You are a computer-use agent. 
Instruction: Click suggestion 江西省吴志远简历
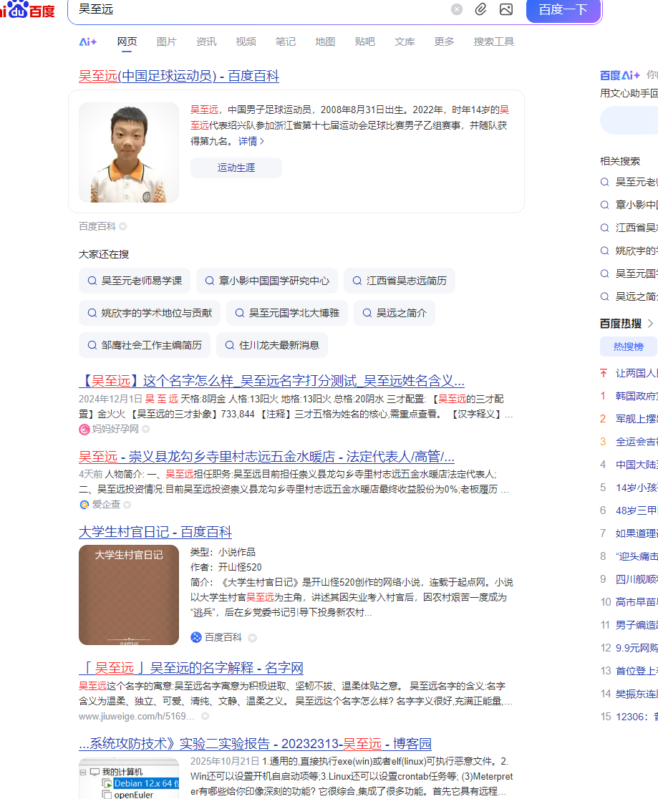400,281
